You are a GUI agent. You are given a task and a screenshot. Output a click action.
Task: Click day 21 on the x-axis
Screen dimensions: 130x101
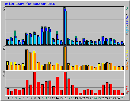click(x=84, y=98)
